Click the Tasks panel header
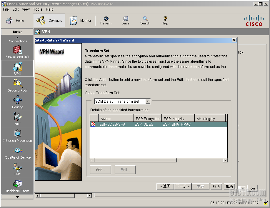The image size is (270, 208). click(17, 32)
